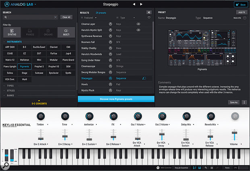Select the Cinema Layer preset

88,24
